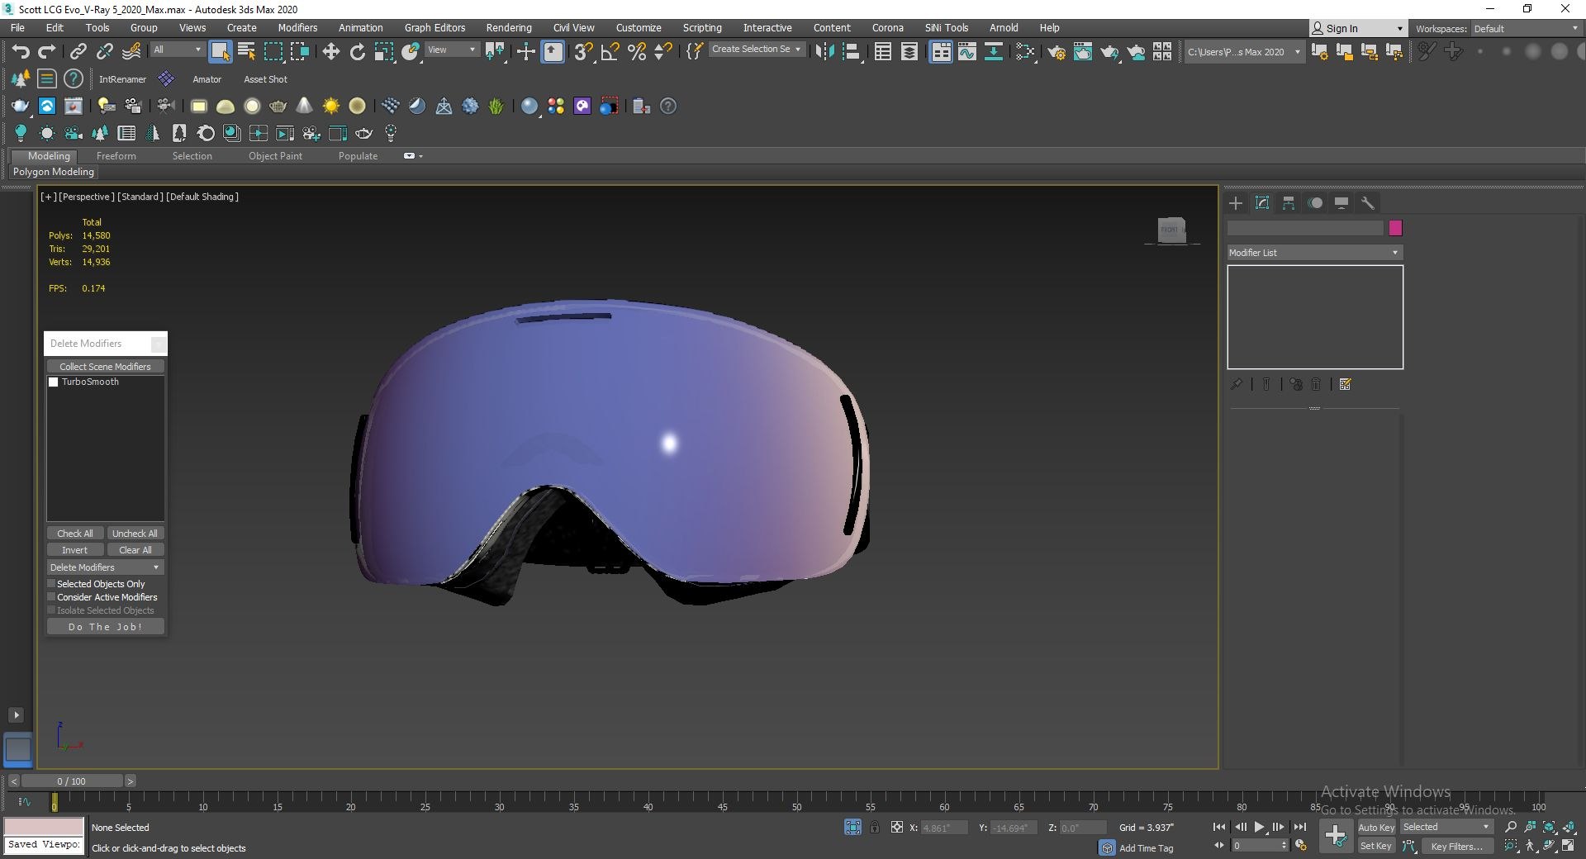Click the Uncheck All button
Image resolution: width=1586 pixels, height=859 pixels.
135,534
